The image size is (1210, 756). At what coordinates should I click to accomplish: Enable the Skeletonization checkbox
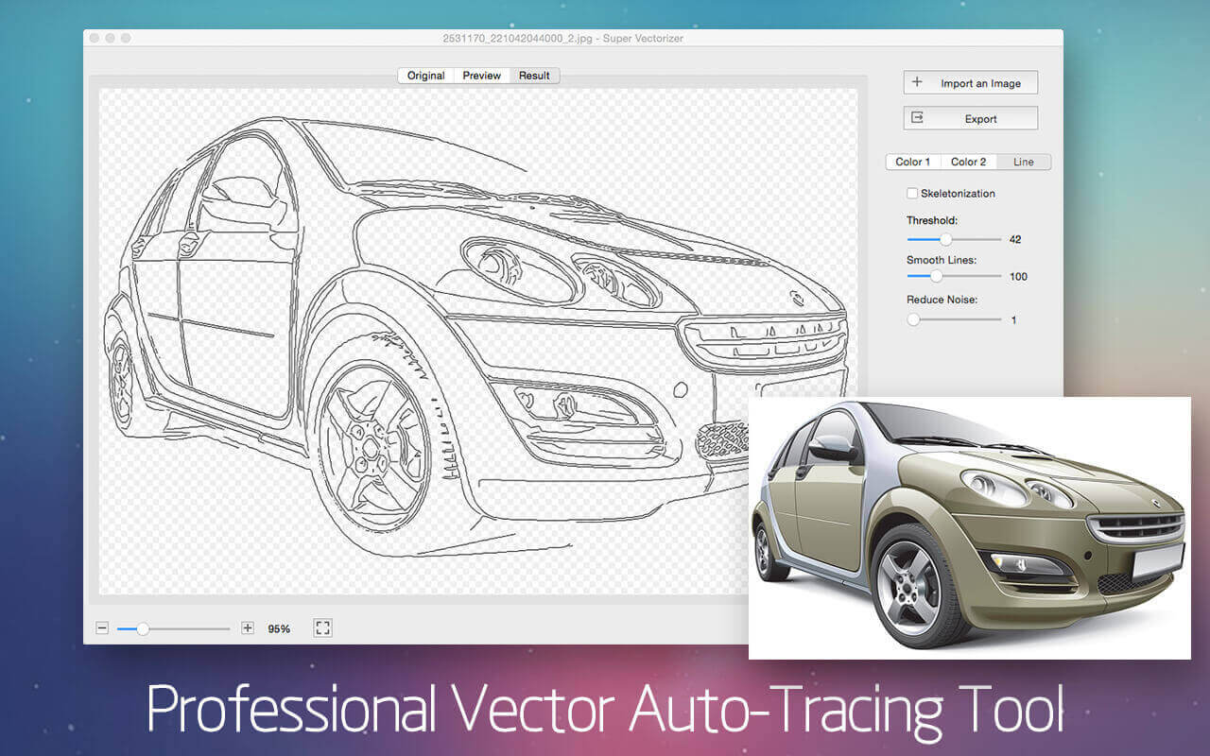[x=912, y=193]
